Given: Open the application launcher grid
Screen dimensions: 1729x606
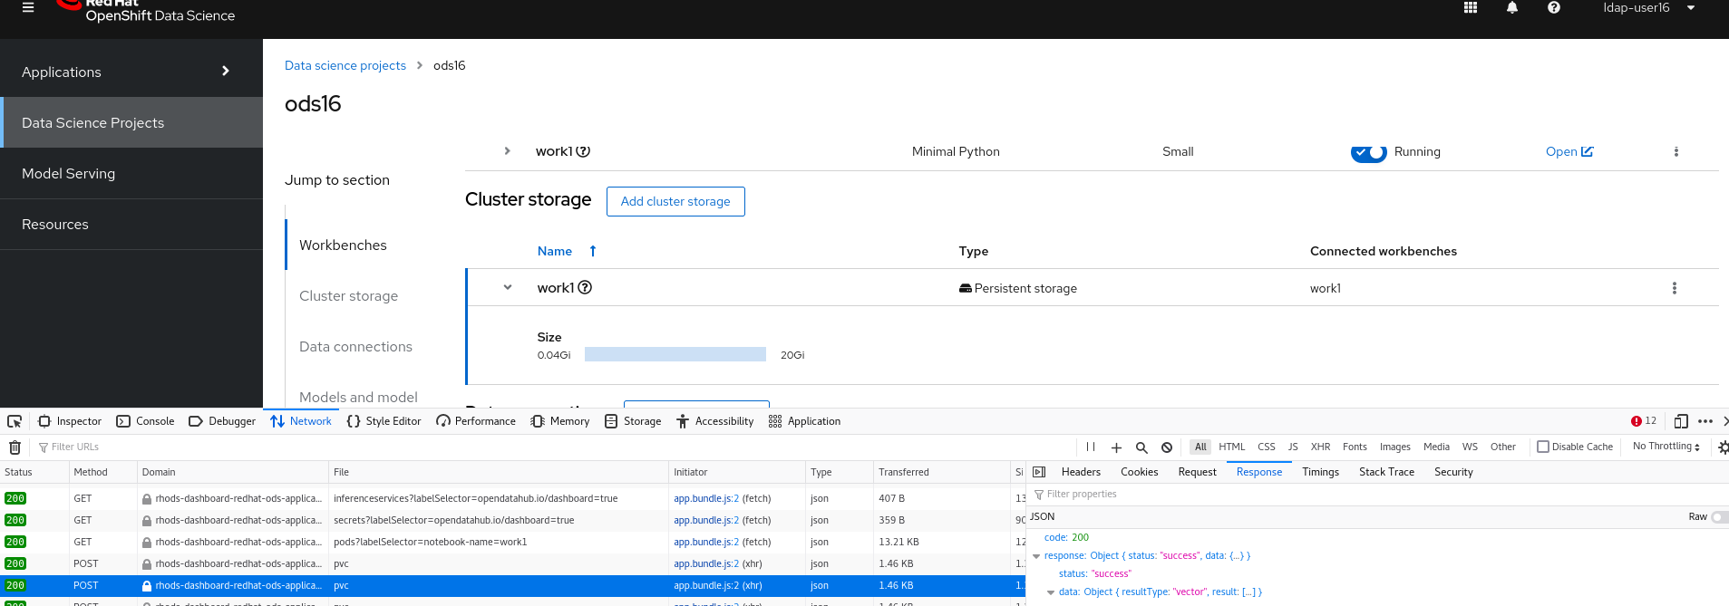Looking at the screenshot, I should (1471, 7).
